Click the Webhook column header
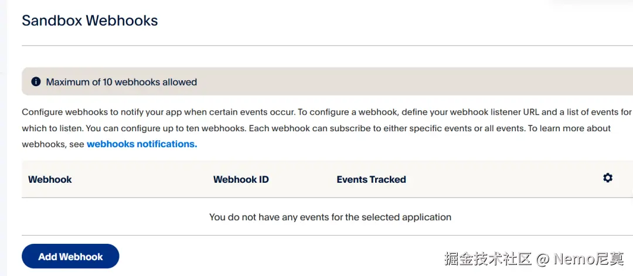The width and height of the screenshot is (633, 276). tap(50, 179)
